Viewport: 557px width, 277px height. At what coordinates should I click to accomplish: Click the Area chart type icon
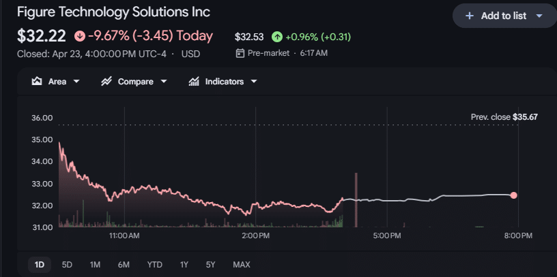(38, 82)
